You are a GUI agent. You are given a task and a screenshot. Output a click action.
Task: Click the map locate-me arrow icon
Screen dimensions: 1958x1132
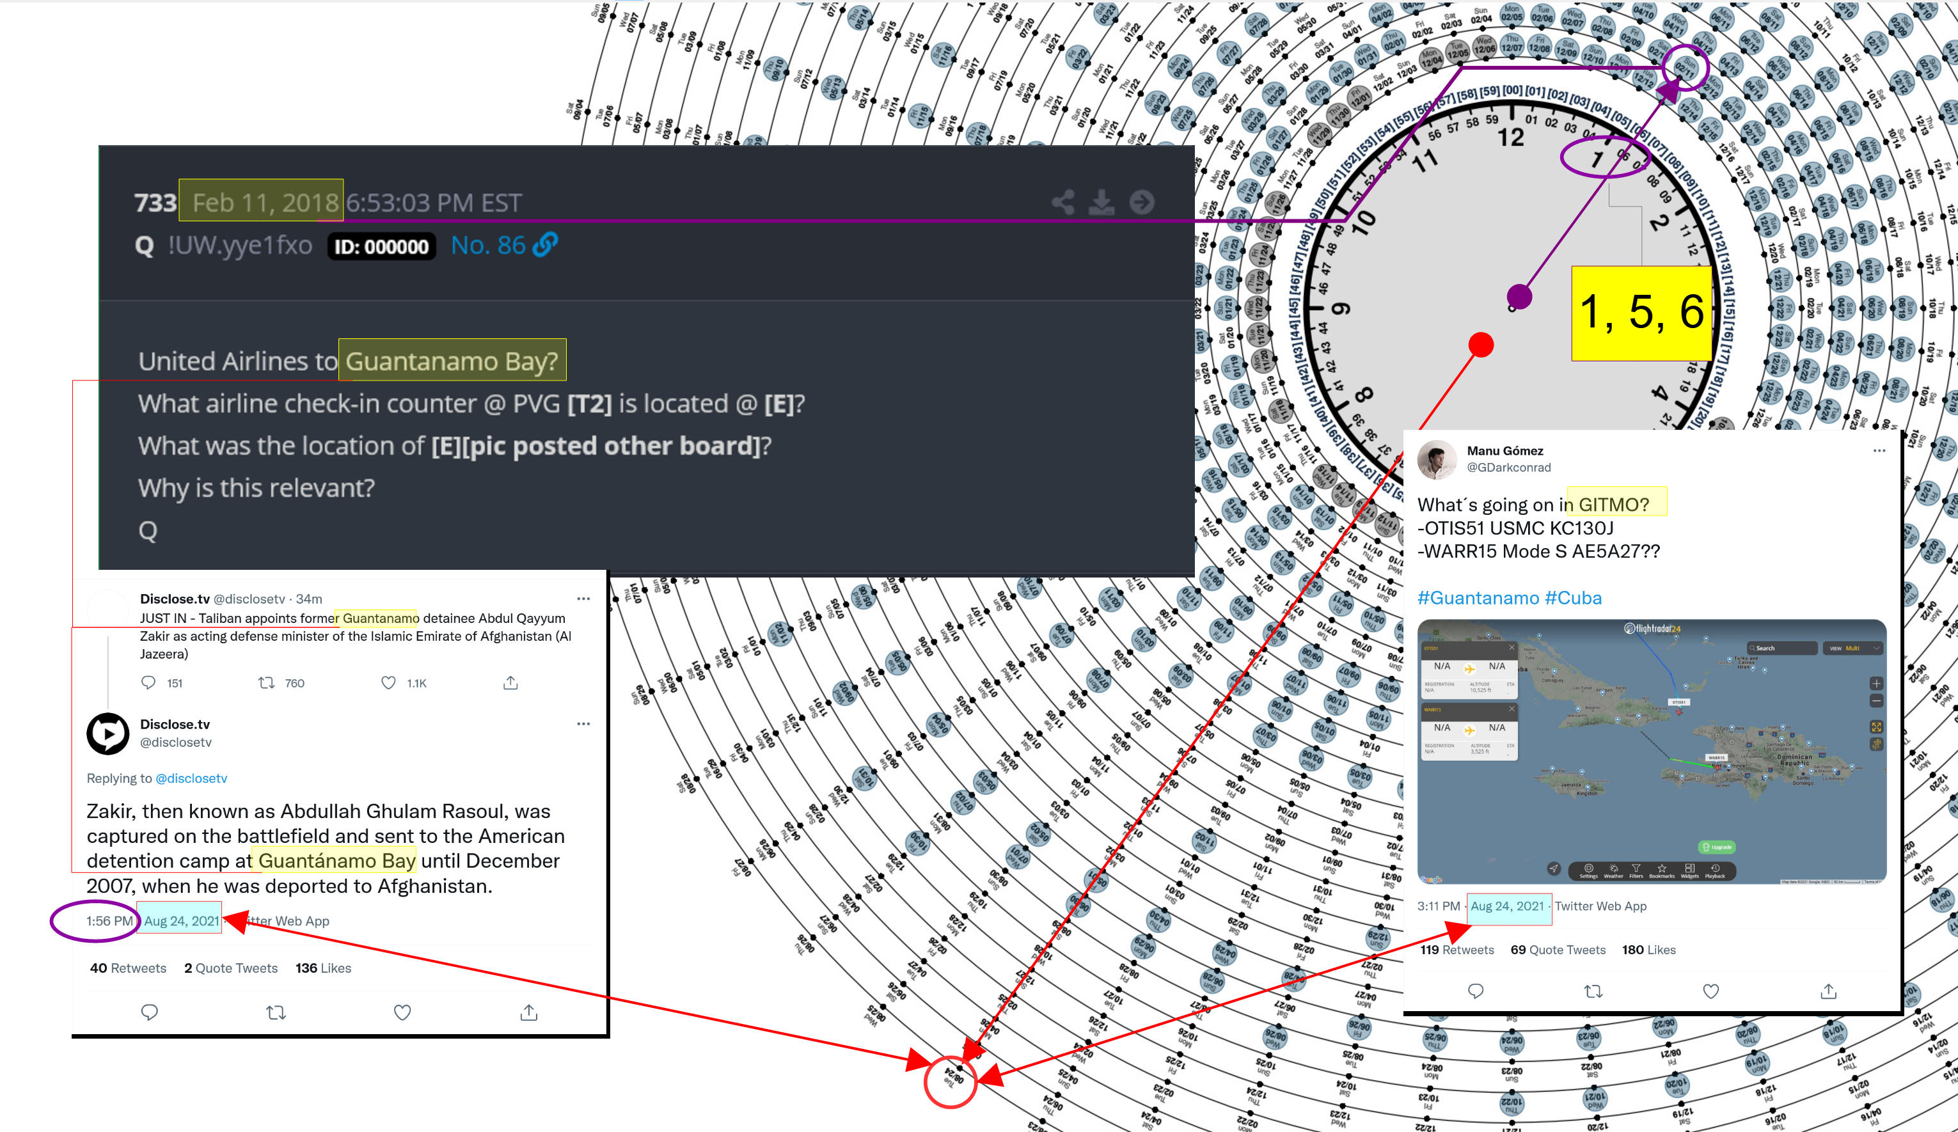point(1553,869)
